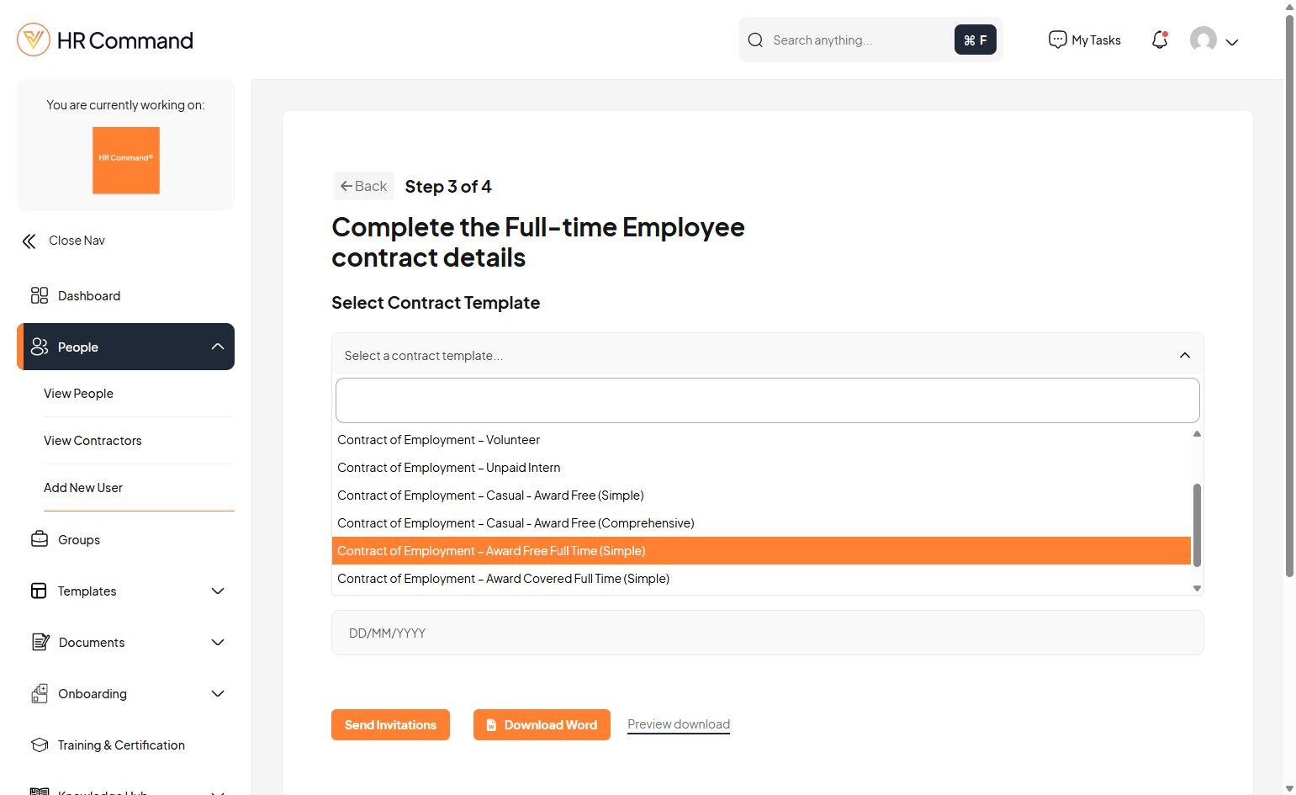Click the DD/MM/YYYY date field
The image size is (1296, 795).
tap(767, 633)
